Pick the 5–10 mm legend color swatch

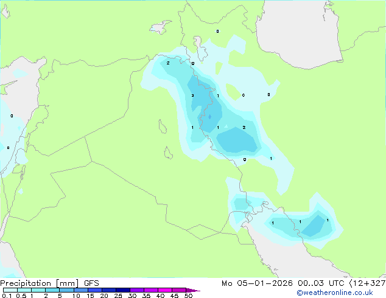click(66, 290)
